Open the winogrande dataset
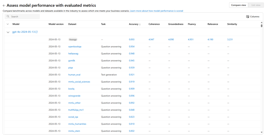This screenshot has height=139, width=267. (x=74, y=96)
